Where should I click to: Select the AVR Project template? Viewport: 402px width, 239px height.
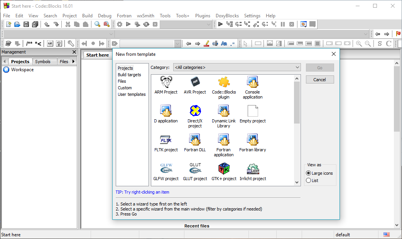click(195, 85)
